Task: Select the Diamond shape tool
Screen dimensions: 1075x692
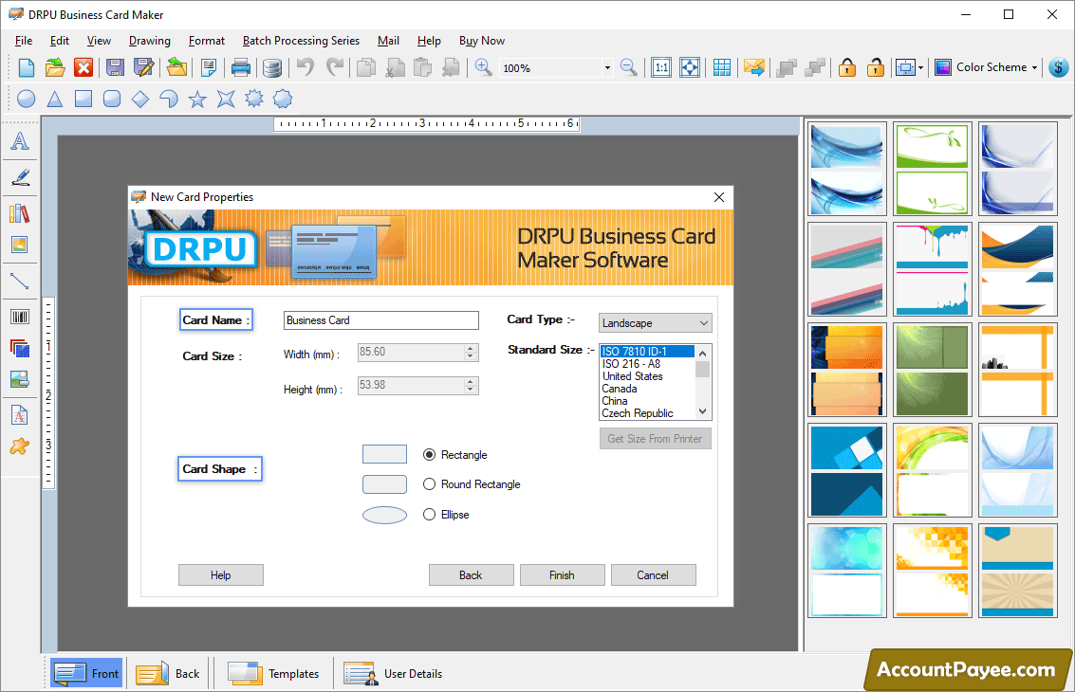Action: pos(140,99)
